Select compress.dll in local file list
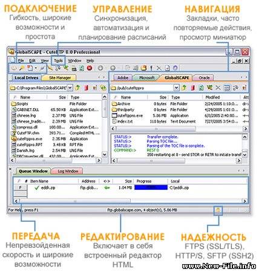259x272 pixels. (x=27, y=127)
